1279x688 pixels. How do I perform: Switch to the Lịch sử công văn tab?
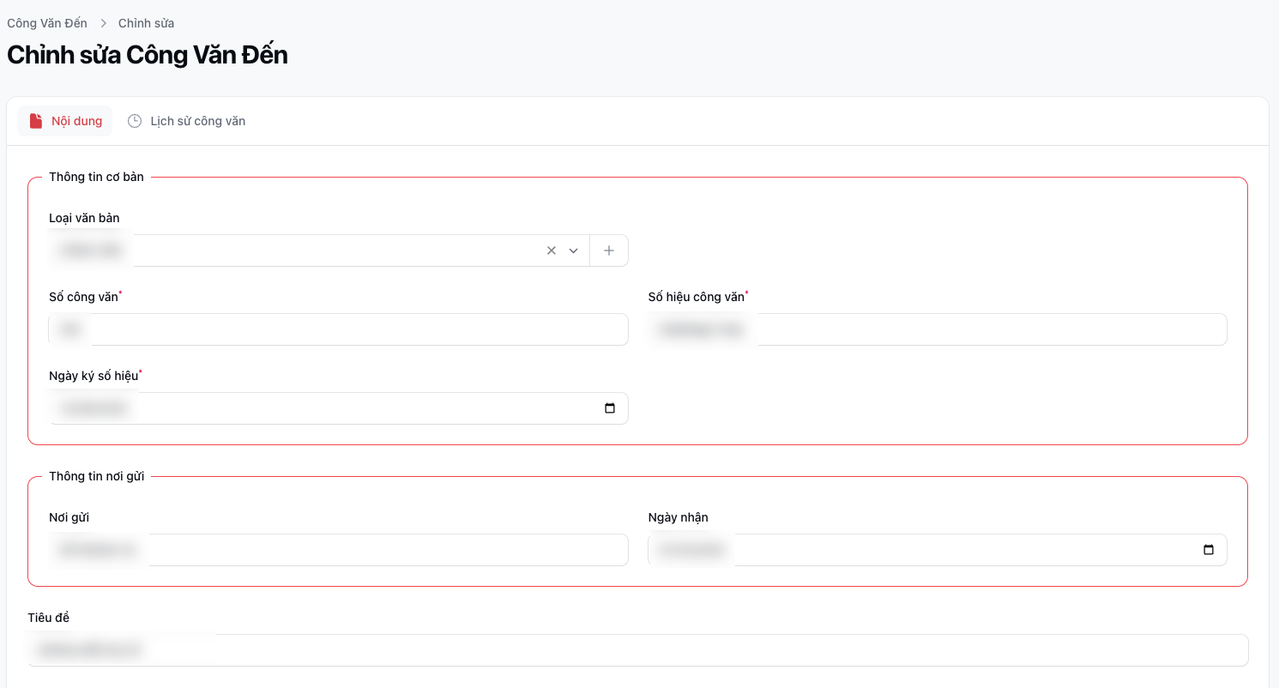[x=197, y=121]
